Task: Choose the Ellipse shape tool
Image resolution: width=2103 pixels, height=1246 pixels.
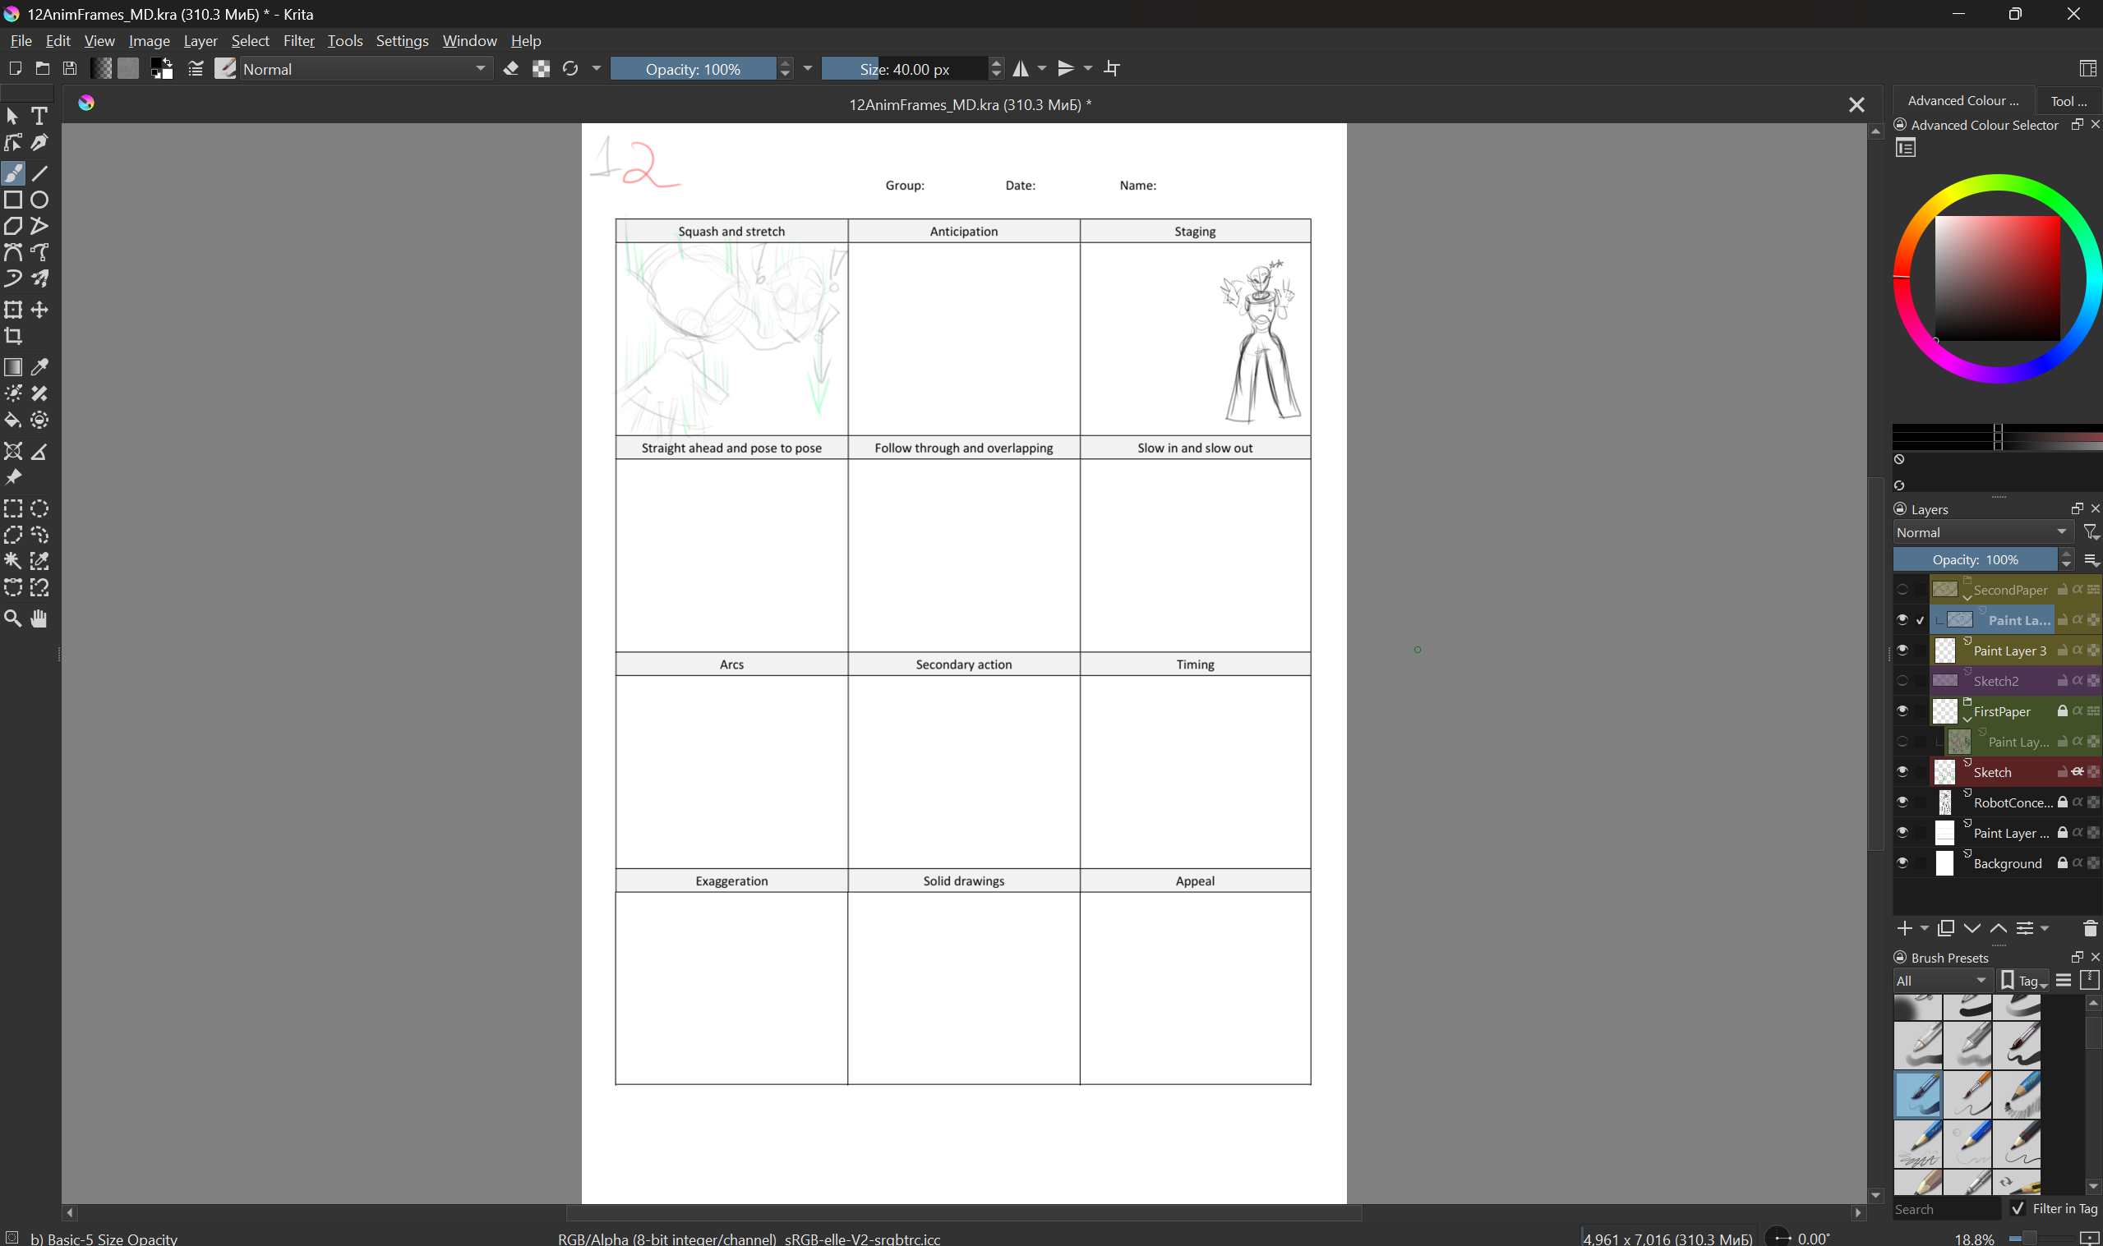Action: (39, 200)
